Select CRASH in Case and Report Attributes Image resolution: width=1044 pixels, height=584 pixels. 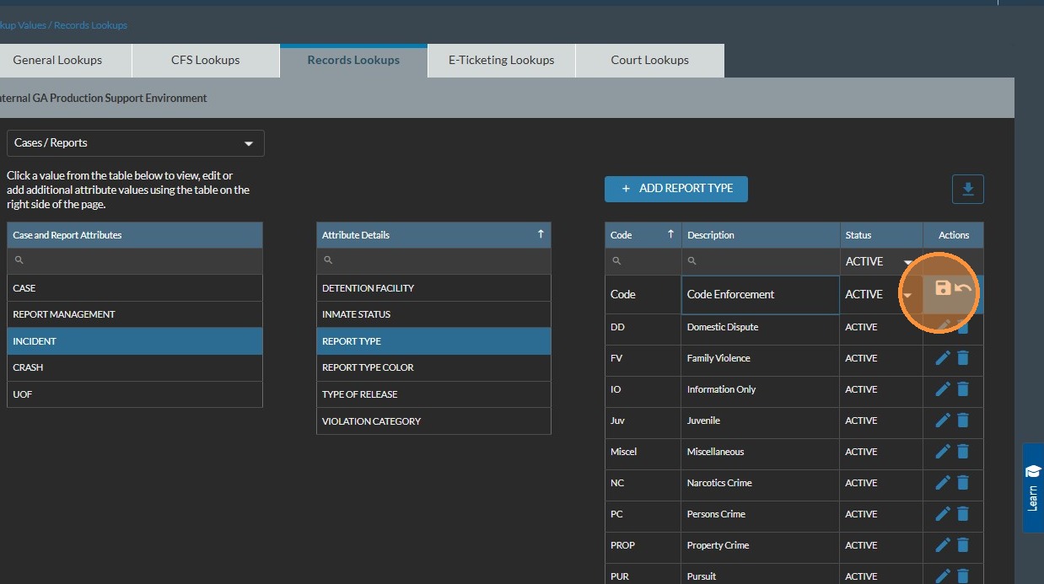pyautogui.click(x=134, y=367)
